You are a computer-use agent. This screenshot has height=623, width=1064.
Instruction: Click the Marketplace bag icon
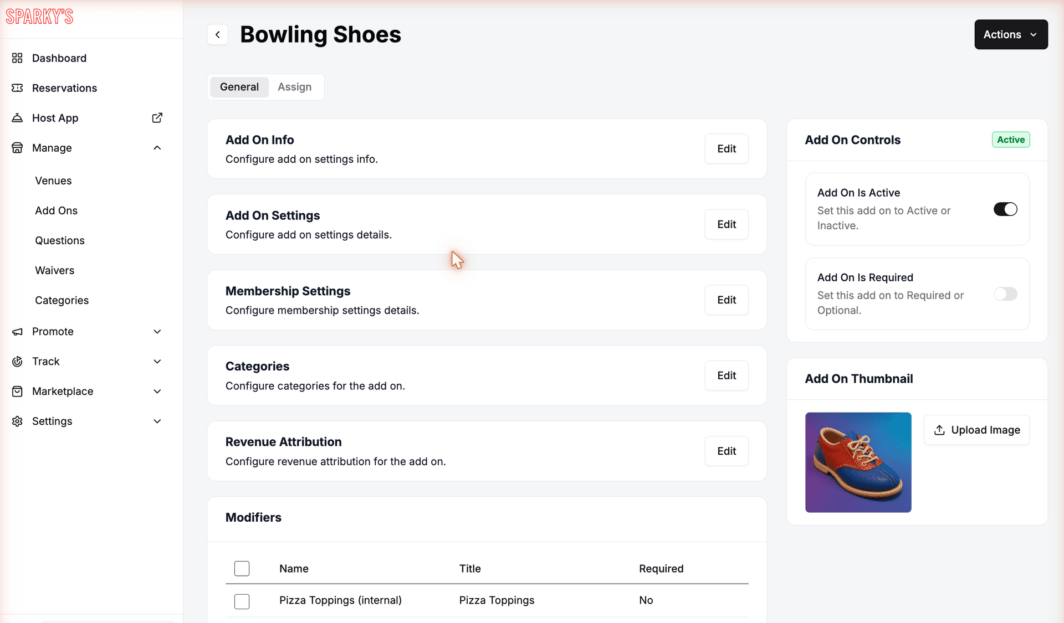coord(17,392)
